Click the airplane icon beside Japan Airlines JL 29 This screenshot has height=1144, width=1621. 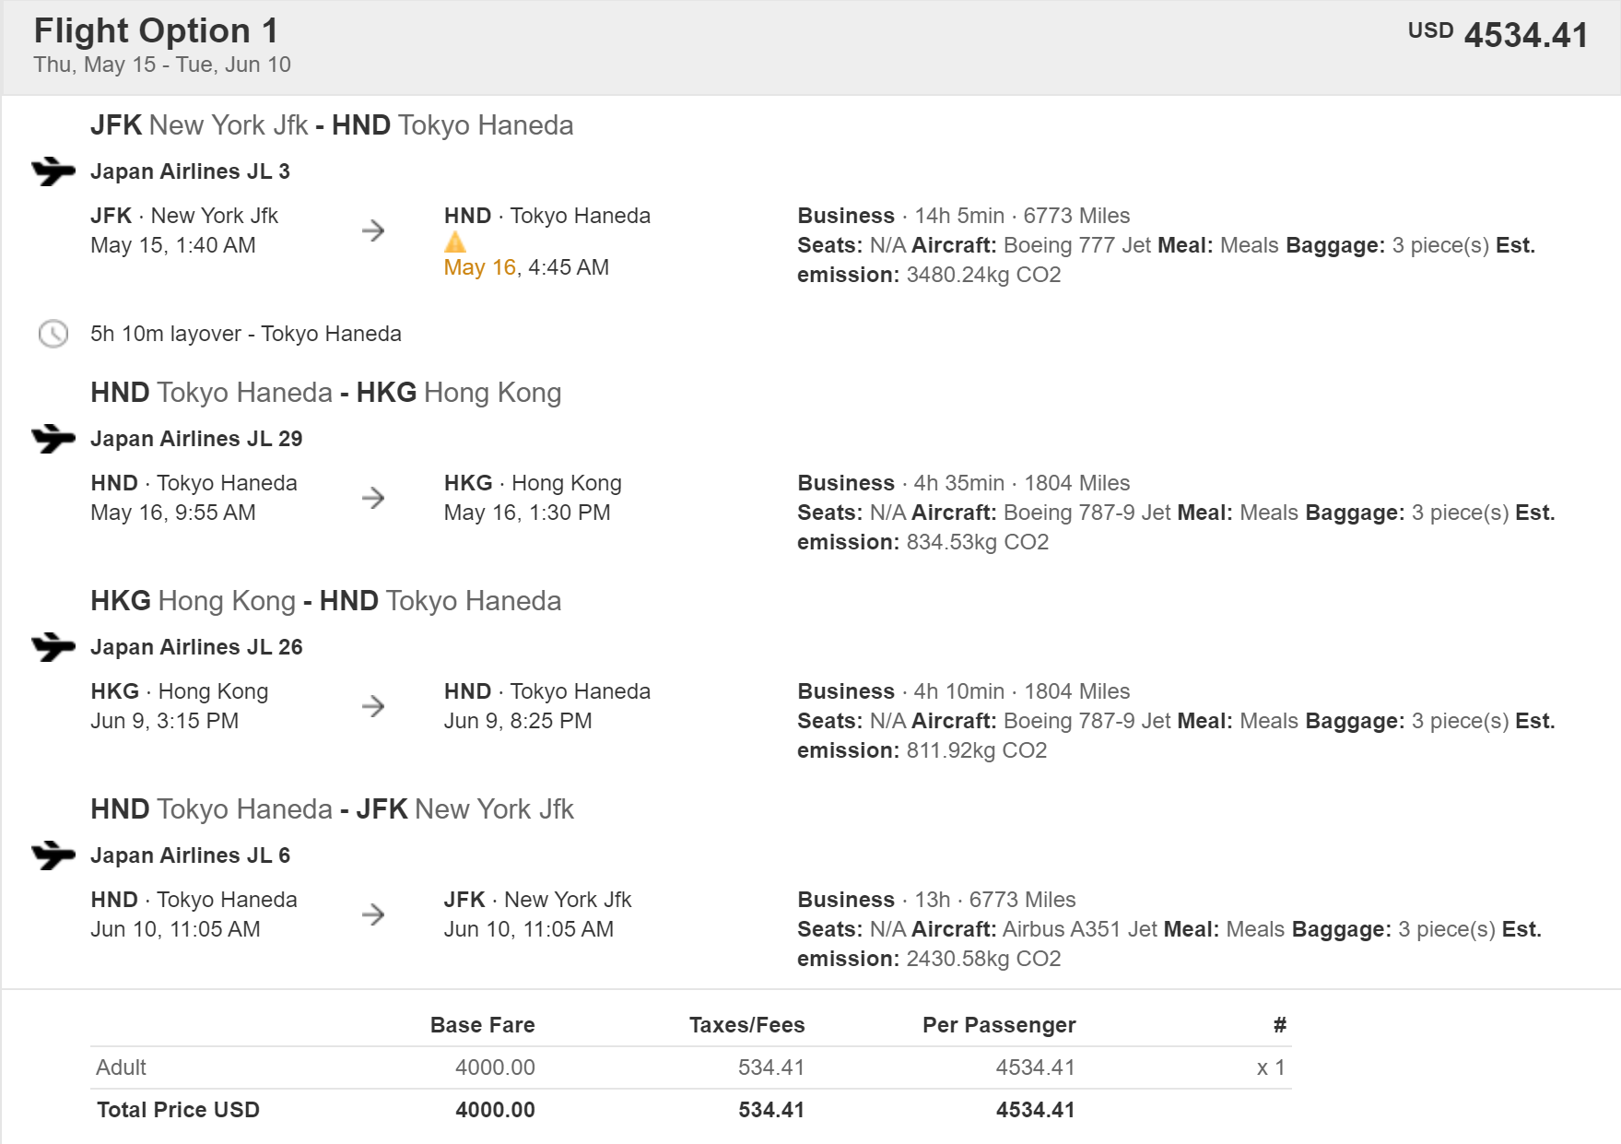pos(53,439)
